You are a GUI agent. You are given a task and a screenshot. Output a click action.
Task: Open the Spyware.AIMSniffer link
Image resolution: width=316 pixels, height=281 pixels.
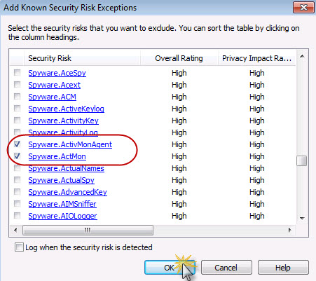[x=62, y=204]
